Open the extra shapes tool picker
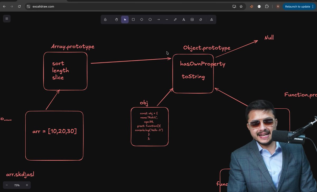The height and width of the screenshot is (192, 317). (211, 19)
